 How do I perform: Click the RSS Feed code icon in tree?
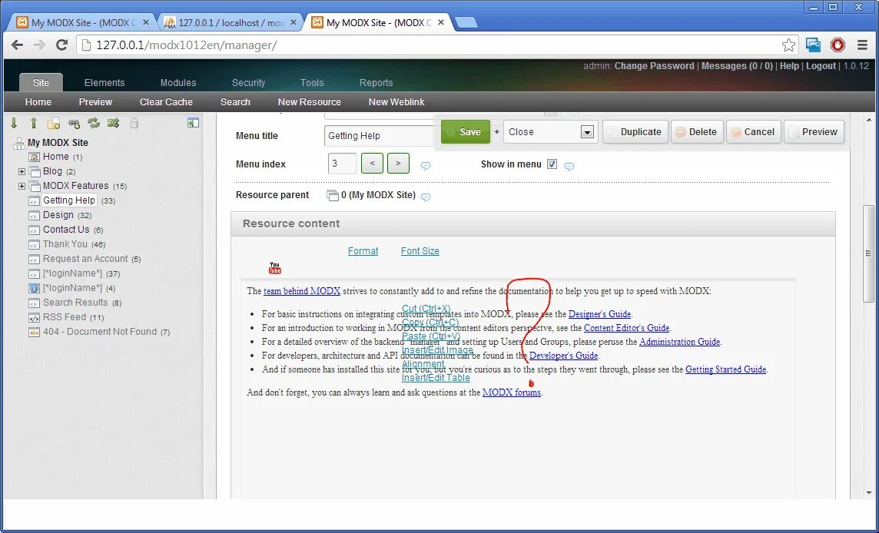click(x=35, y=317)
